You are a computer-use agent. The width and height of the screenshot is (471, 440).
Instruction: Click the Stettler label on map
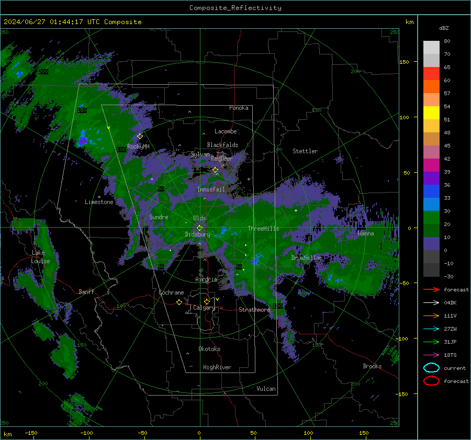tap(305, 151)
